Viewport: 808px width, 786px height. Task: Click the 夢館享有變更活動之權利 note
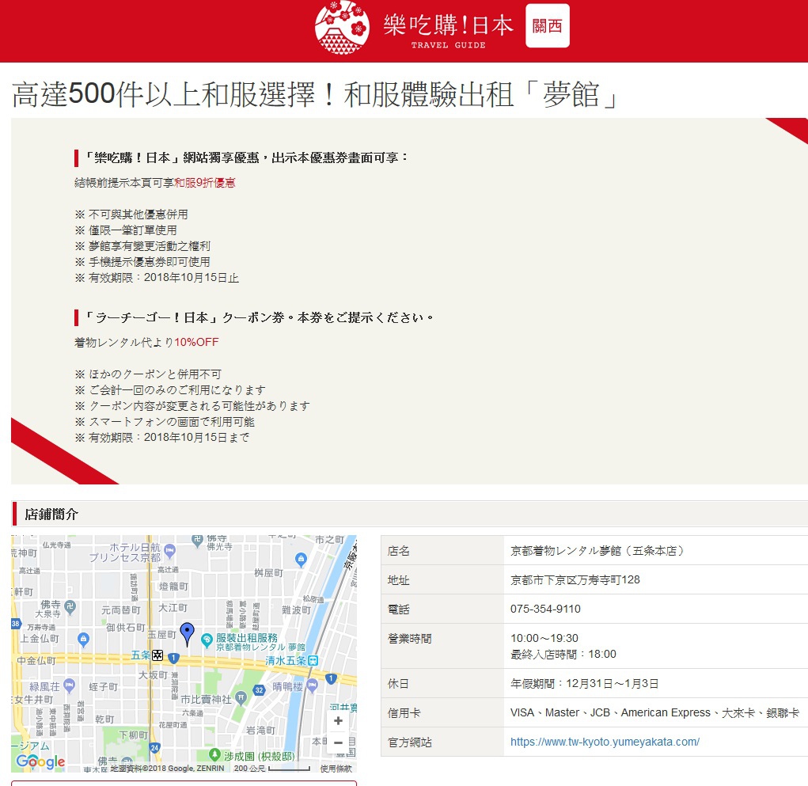142,246
